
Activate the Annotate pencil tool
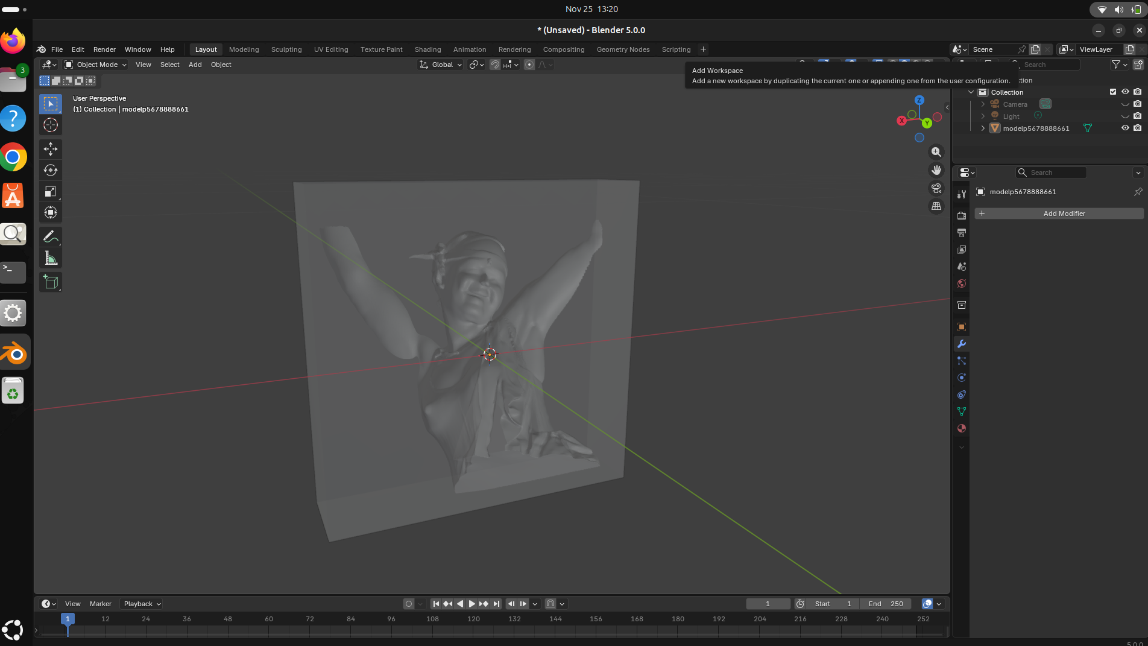(x=51, y=237)
